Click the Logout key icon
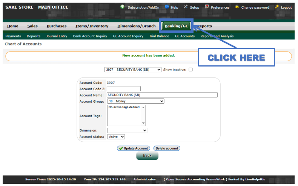The height and width of the screenshot is (186, 298). (277, 7)
